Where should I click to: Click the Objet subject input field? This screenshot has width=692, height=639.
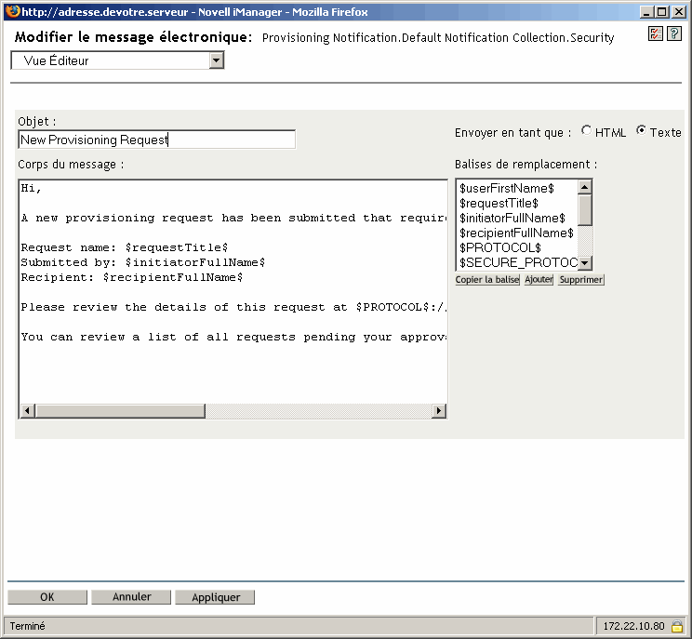coord(156,140)
